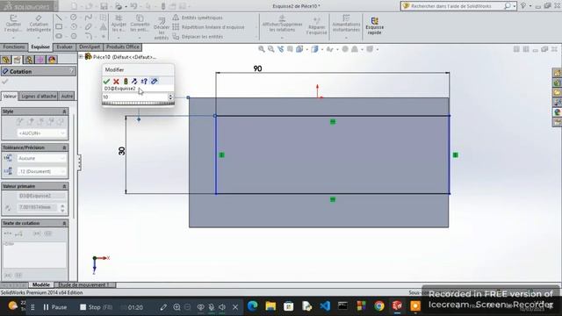The height and width of the screenshot is (316, 562).
Task: Switch to Produits Office tab
Action: (x=123, y=47)
